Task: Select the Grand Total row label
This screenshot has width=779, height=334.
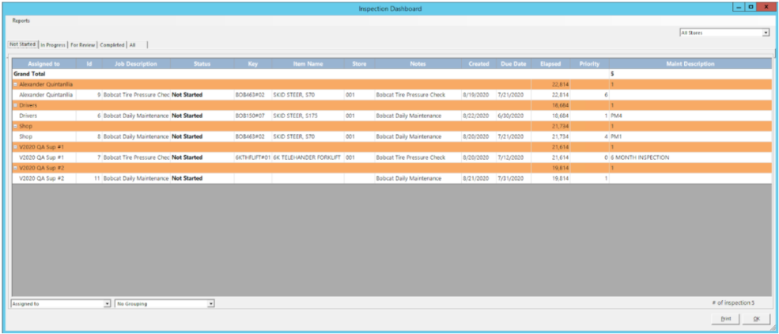Action: coord(29,74)
